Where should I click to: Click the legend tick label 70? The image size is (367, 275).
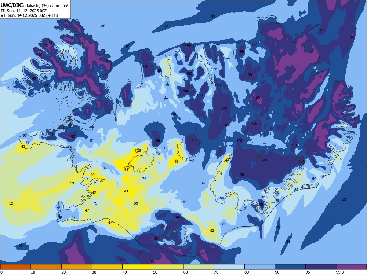pos(216,272)
